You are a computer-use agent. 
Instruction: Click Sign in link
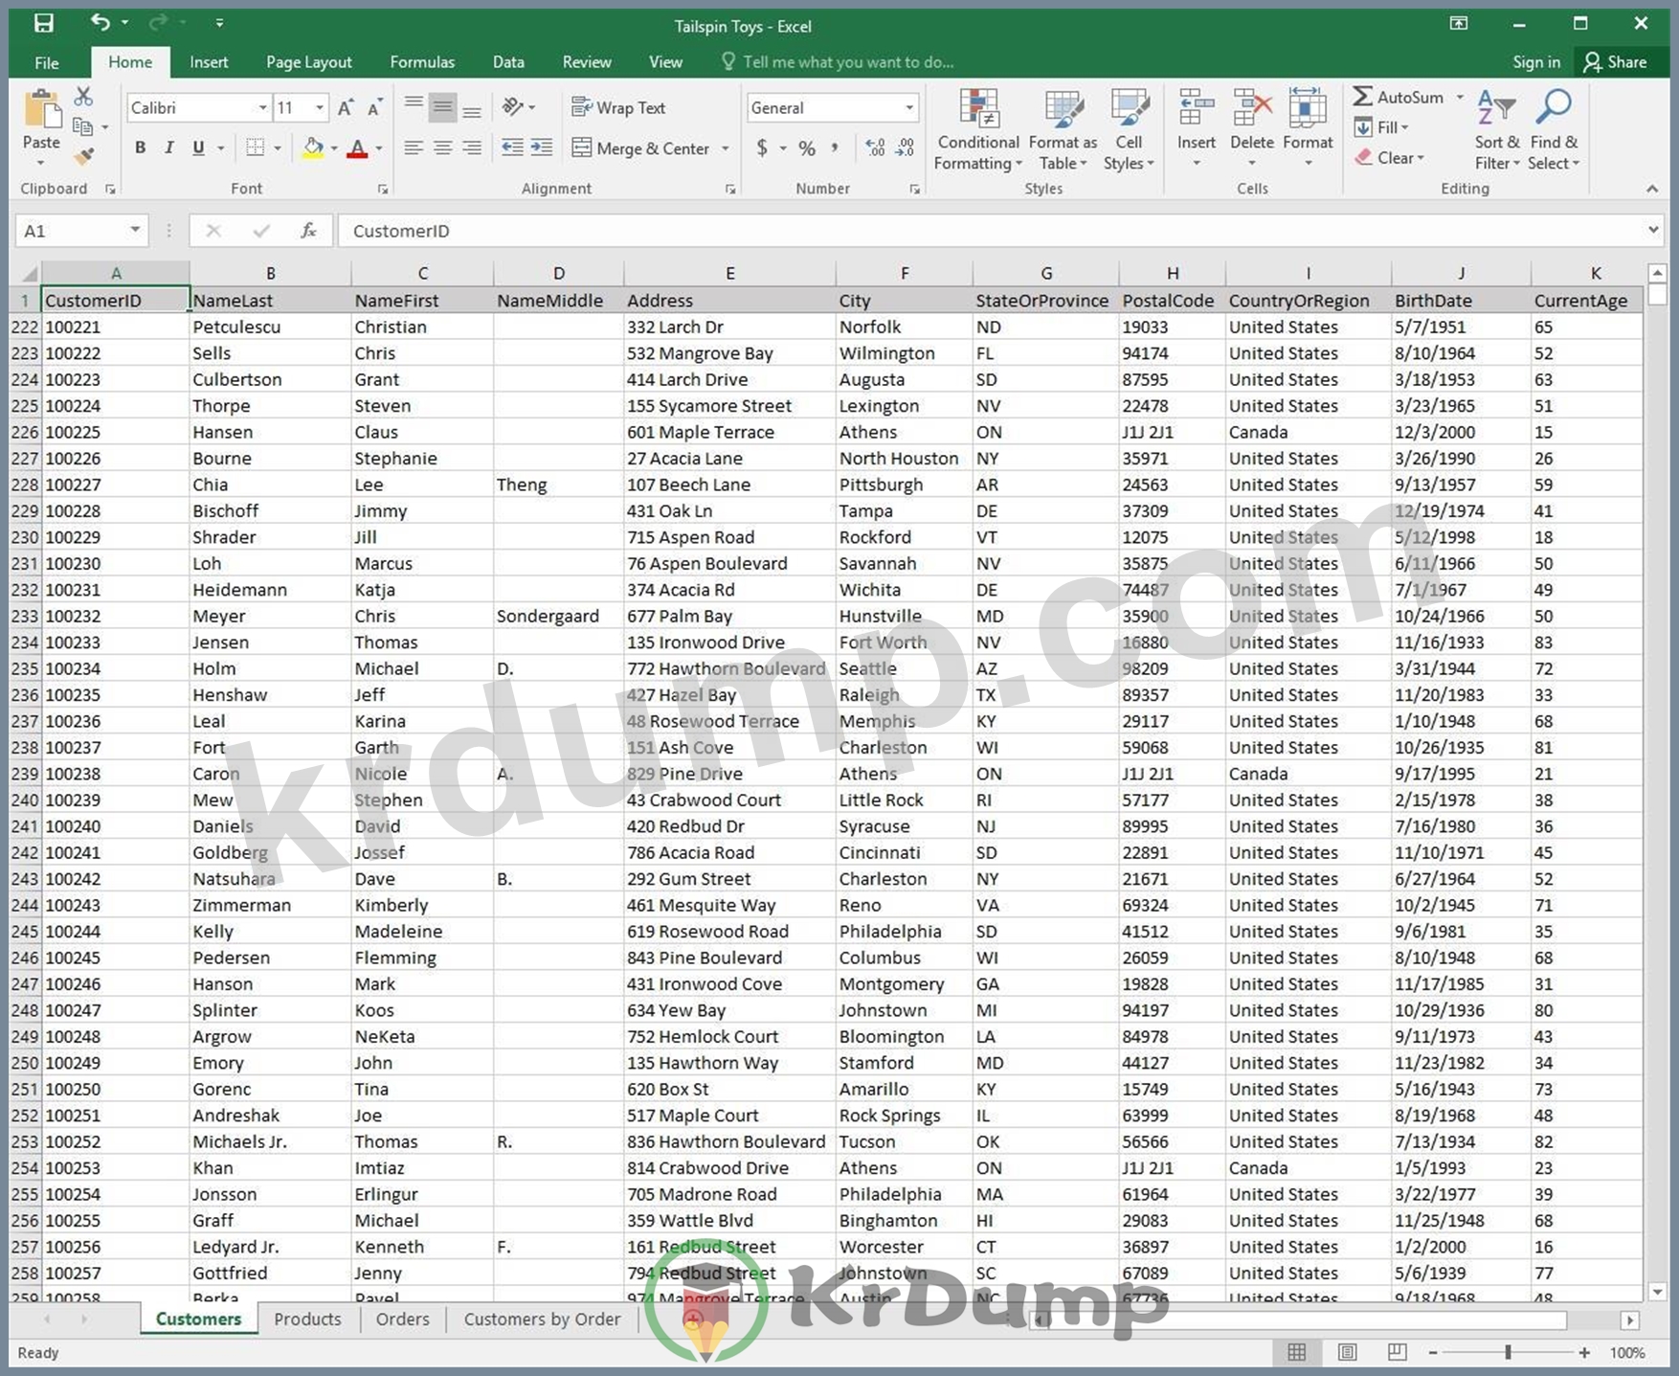[1535, 62]
